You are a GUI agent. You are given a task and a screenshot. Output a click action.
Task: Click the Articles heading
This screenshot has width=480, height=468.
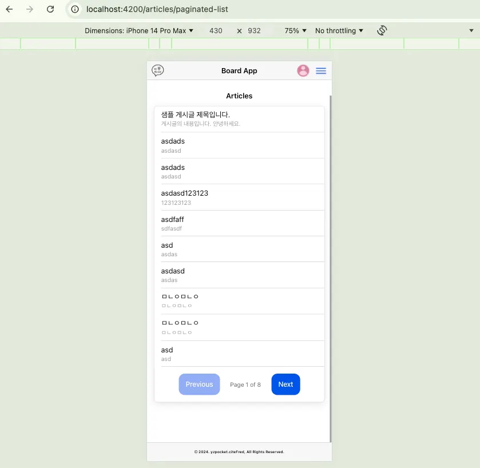pyautogui.click(x=239, y=96)
